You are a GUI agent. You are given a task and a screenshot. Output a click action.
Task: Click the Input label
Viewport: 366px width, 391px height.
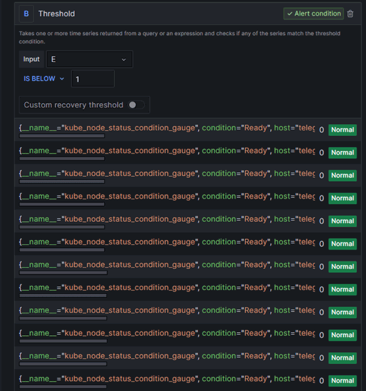31,60
